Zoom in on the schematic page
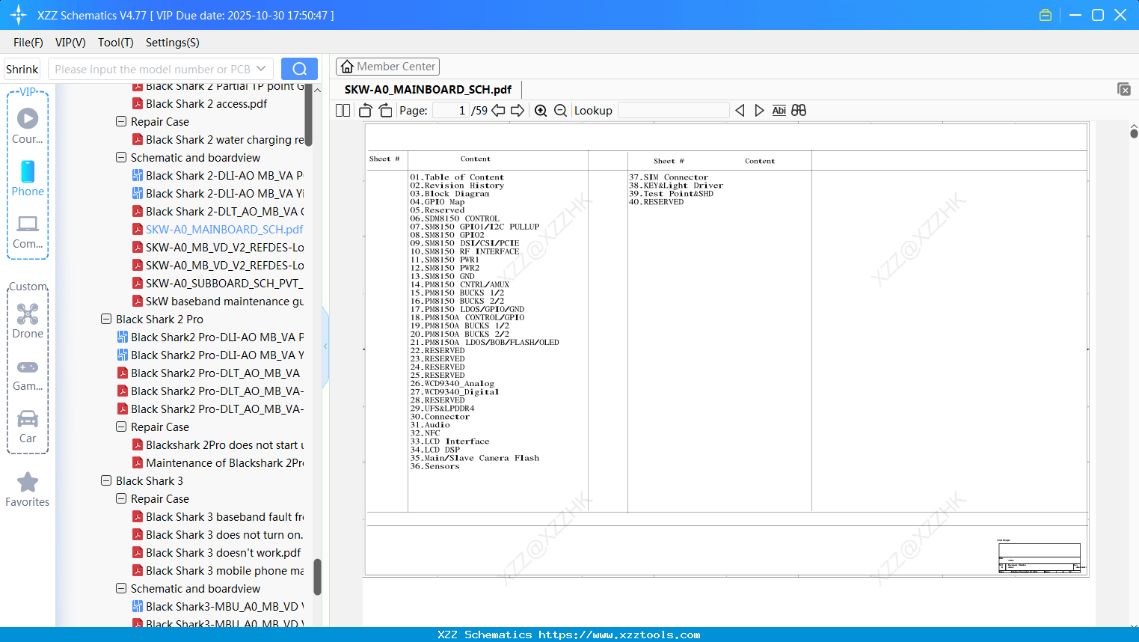 pos(541,111)
